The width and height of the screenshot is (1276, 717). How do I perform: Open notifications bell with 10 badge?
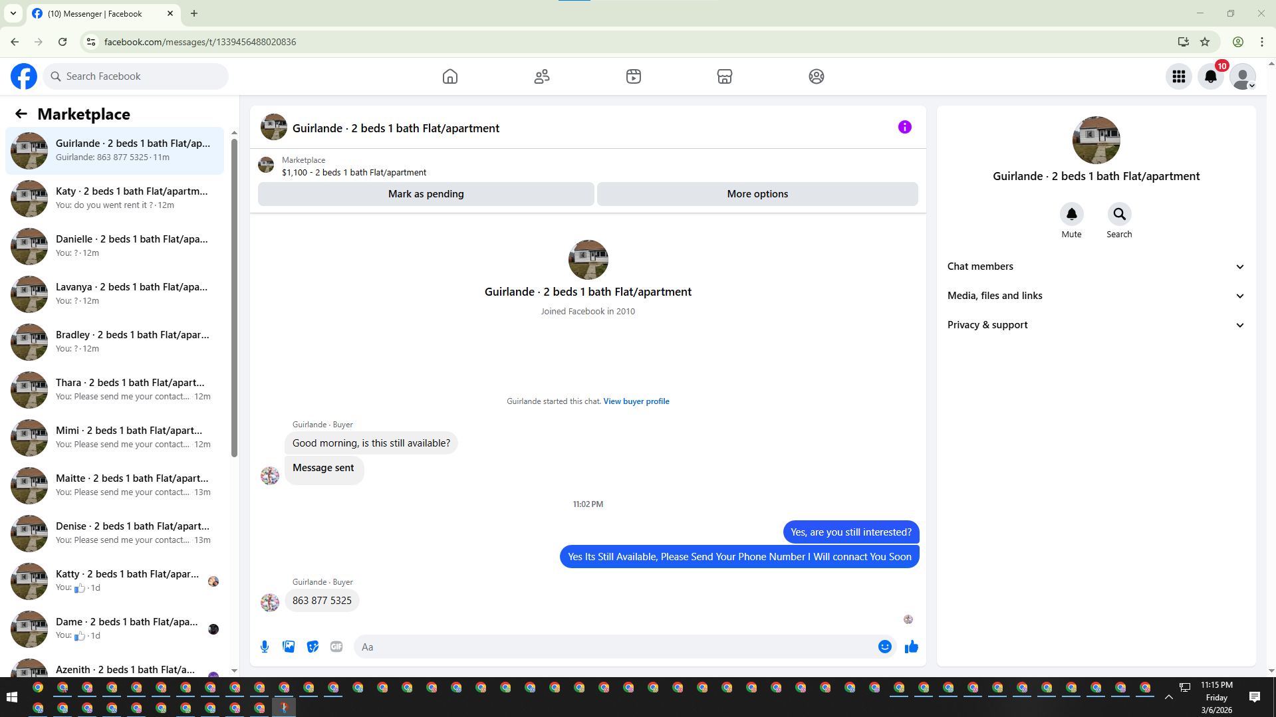point(1211,76)
